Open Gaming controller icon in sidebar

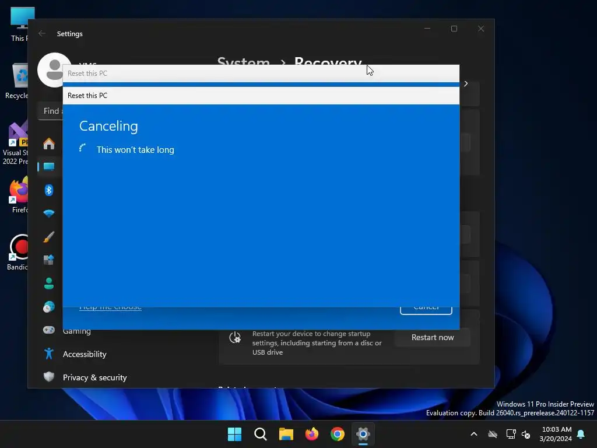[x=49, y=330]
